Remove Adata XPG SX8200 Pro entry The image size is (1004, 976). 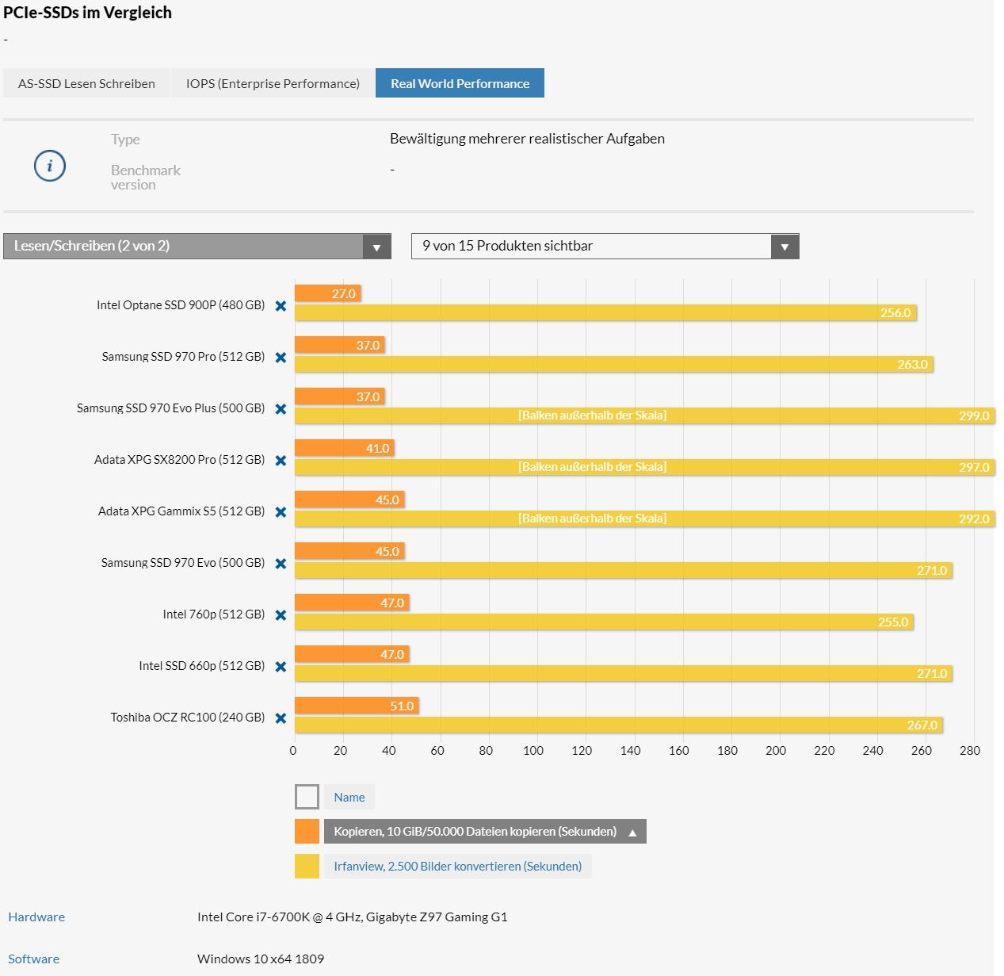[x=281, y=461]
